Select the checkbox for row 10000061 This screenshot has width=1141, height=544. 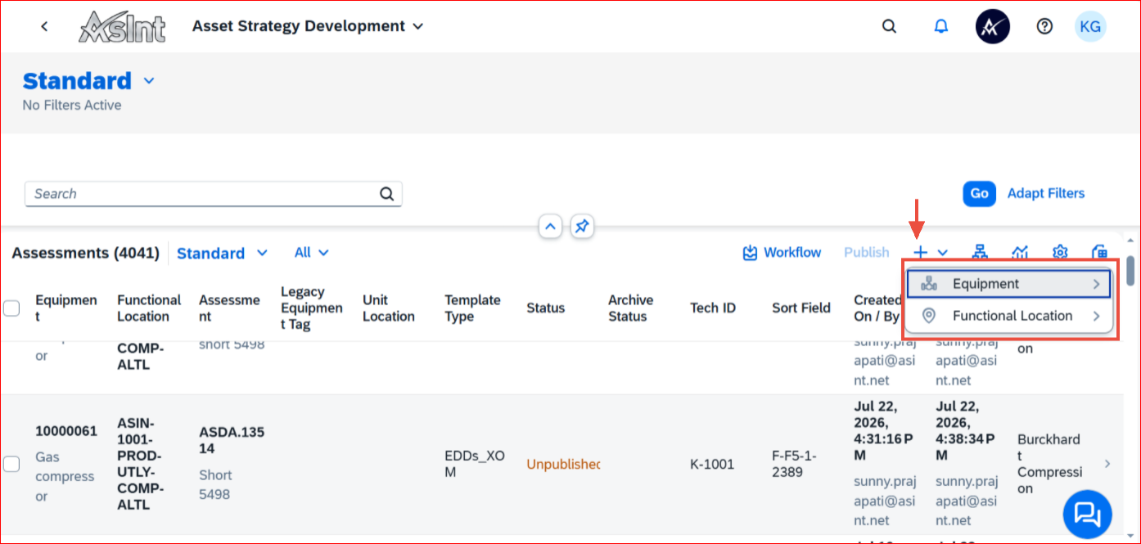(x=11, y=464)
